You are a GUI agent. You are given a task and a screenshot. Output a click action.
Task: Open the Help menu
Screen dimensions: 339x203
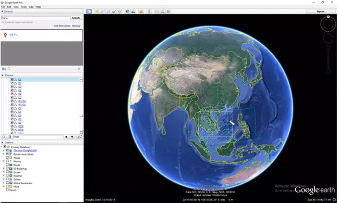38,7
